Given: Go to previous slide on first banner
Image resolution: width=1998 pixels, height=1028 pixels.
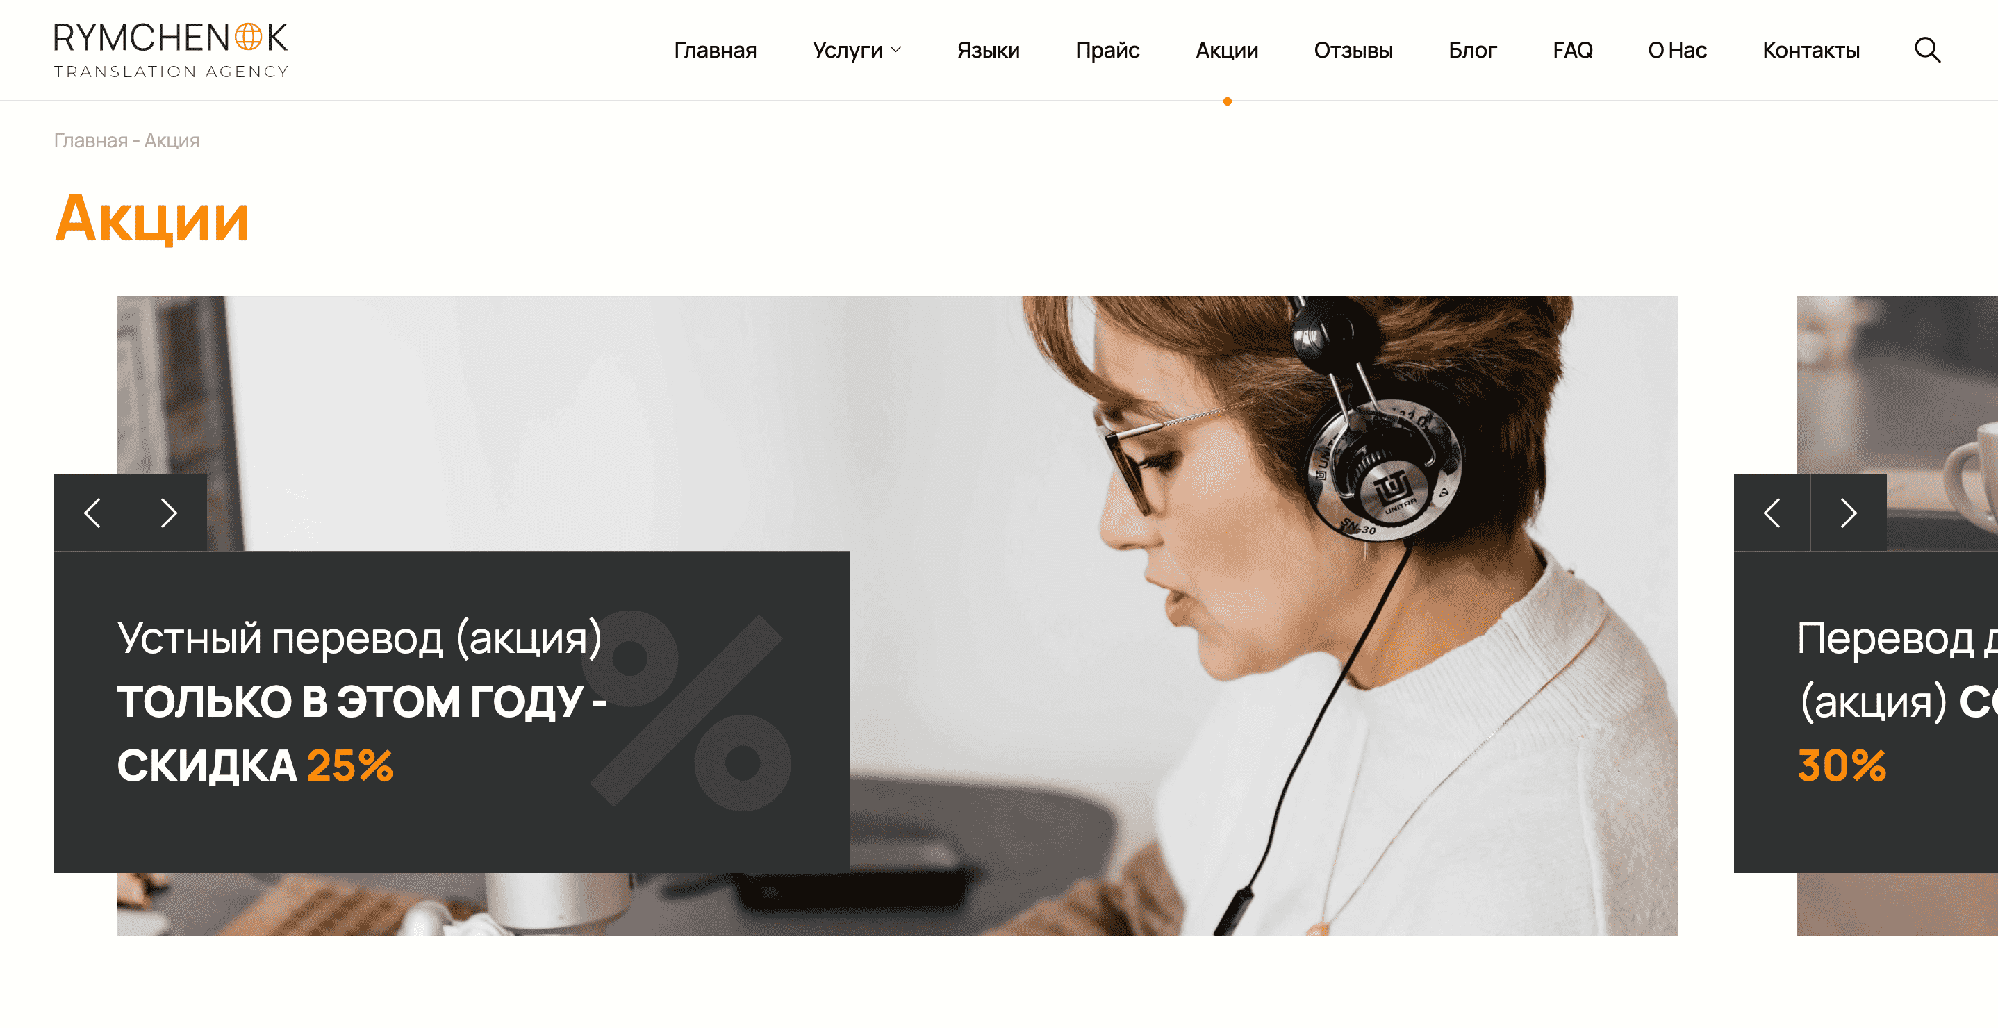Looking at the screenshot, I should click(x=92, y=513).
